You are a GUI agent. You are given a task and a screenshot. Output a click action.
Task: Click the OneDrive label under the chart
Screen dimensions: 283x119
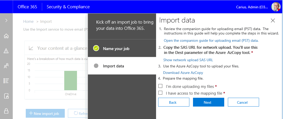tap(70, 94)
